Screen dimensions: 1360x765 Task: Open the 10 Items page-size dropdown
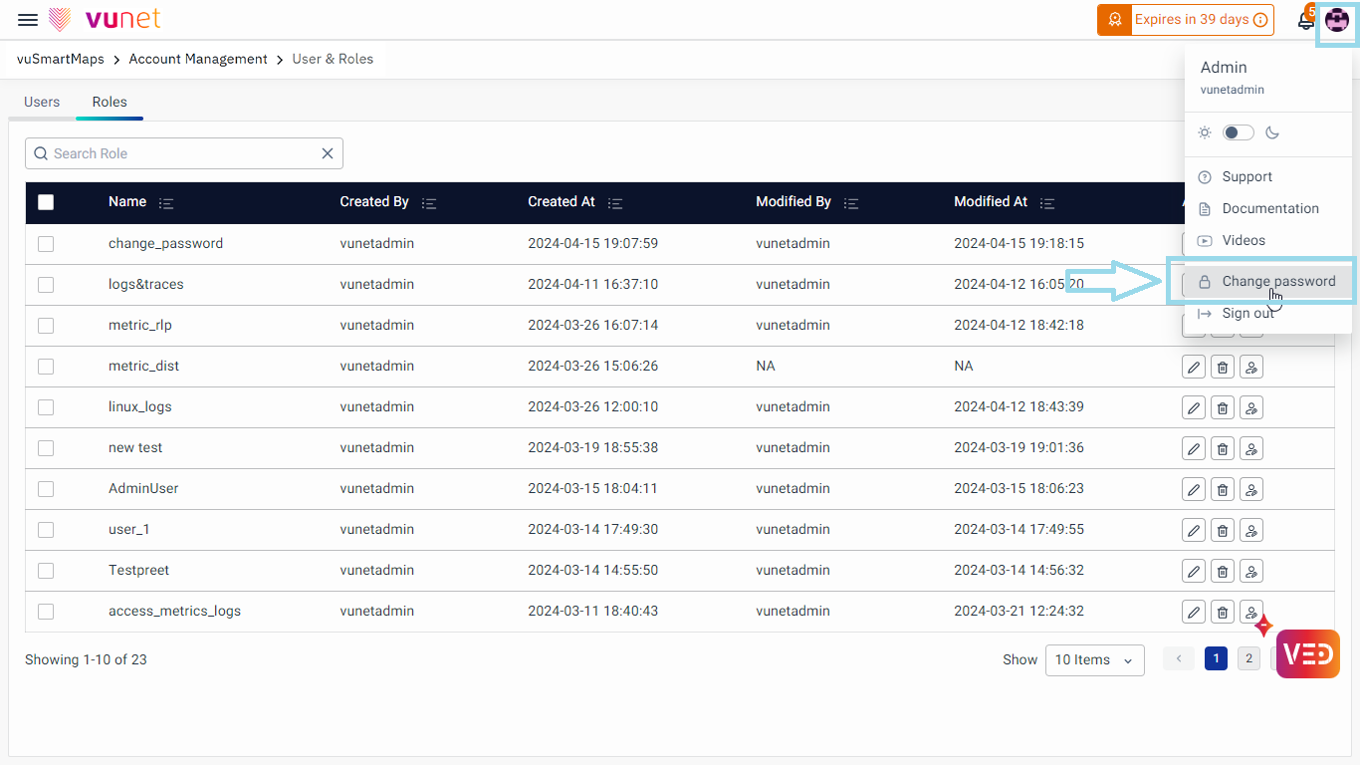tap(1094, 659)
